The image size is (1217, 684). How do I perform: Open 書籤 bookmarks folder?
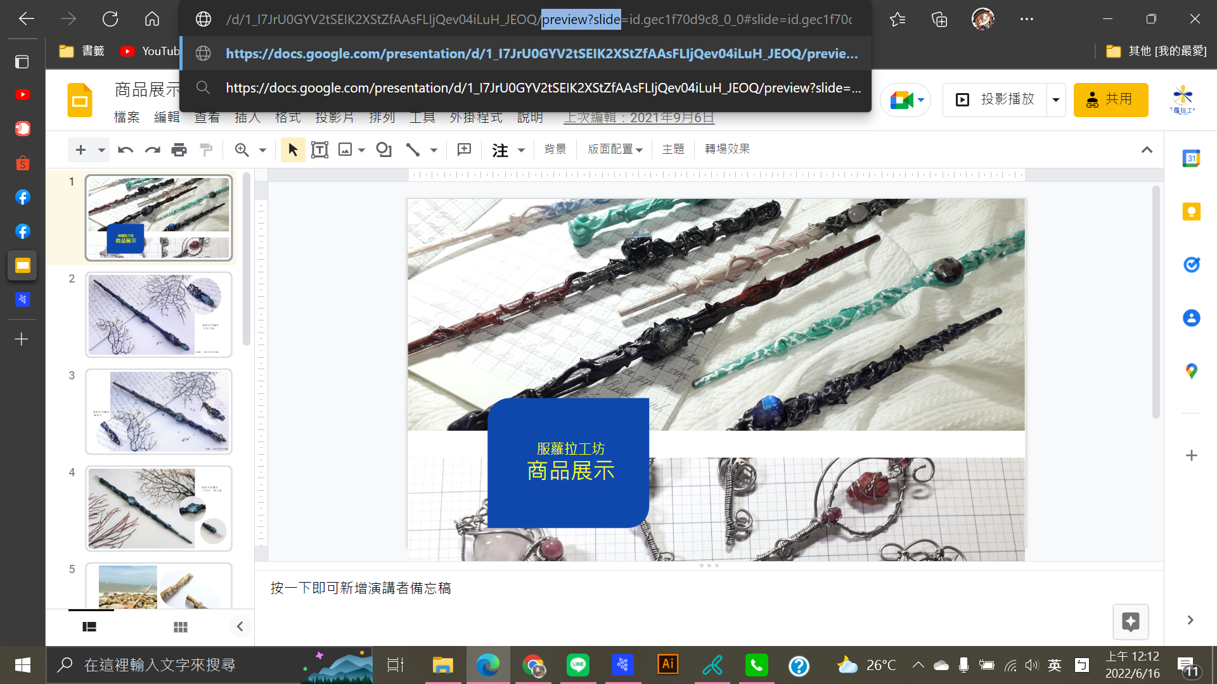(82, 51)
